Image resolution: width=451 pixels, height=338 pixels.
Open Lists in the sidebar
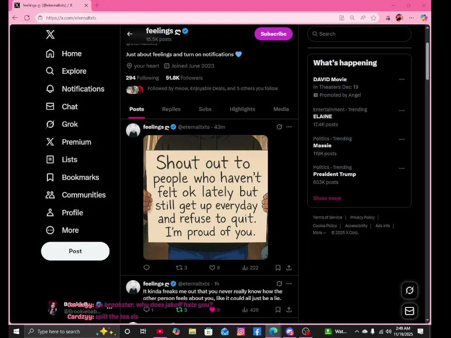[62, 160]
